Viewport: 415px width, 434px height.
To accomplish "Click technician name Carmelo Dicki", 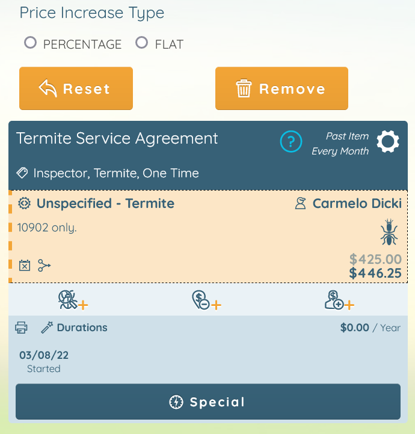I will pos(357,203).
